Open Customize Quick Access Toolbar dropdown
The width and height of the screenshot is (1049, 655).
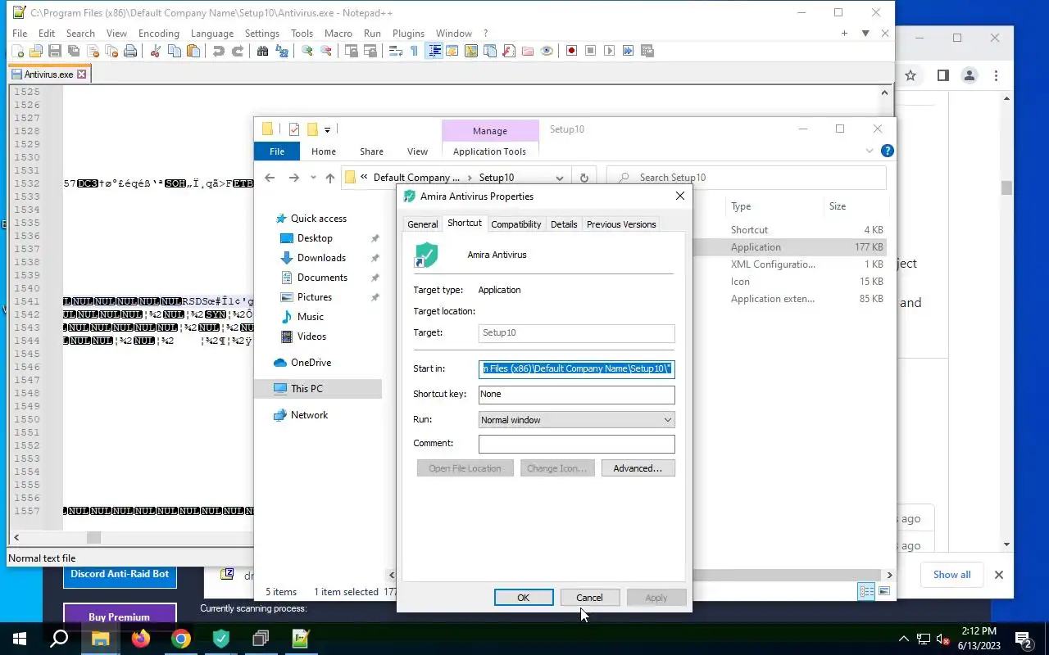point(327,129)
